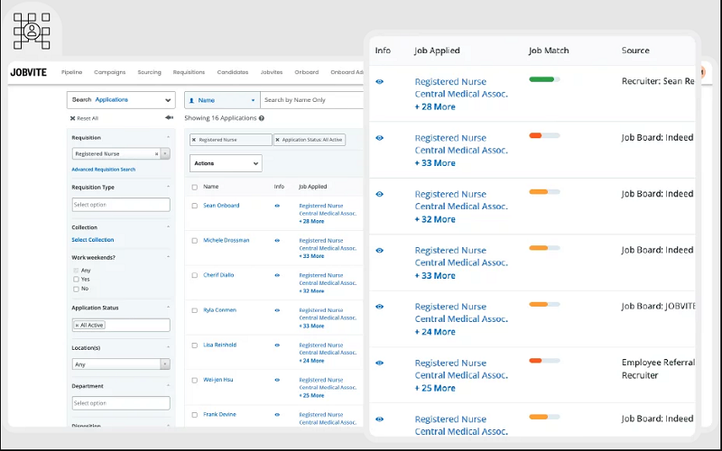Click the help icon beside Showing 16 Applications
The height and width of the screenshot is (451, 722).
click(x=262, y=118)
